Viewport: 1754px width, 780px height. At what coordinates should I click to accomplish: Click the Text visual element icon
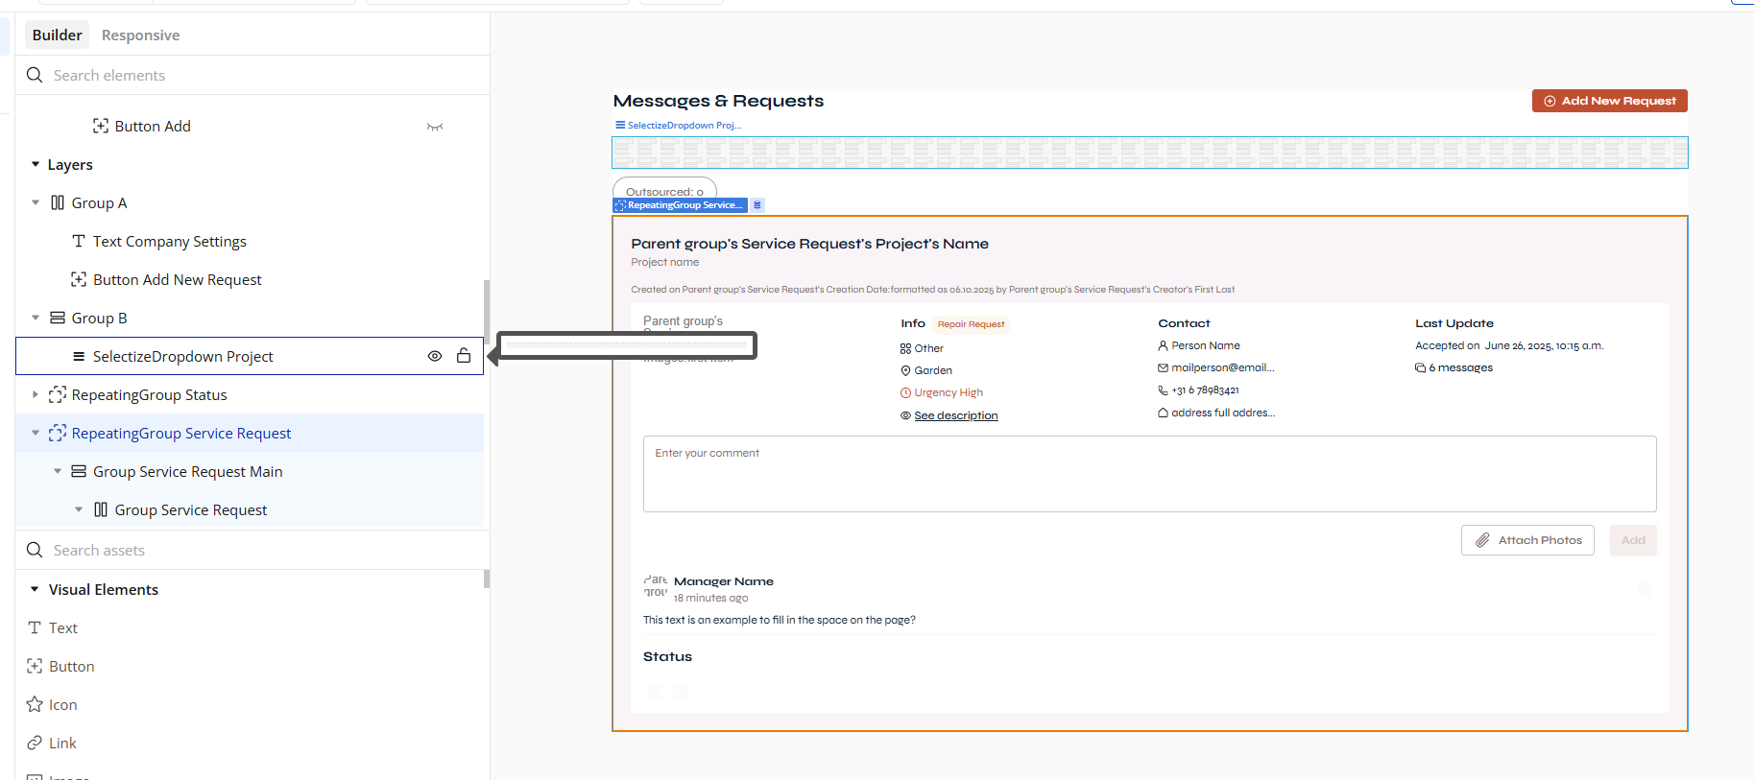[x=35, y=627]
